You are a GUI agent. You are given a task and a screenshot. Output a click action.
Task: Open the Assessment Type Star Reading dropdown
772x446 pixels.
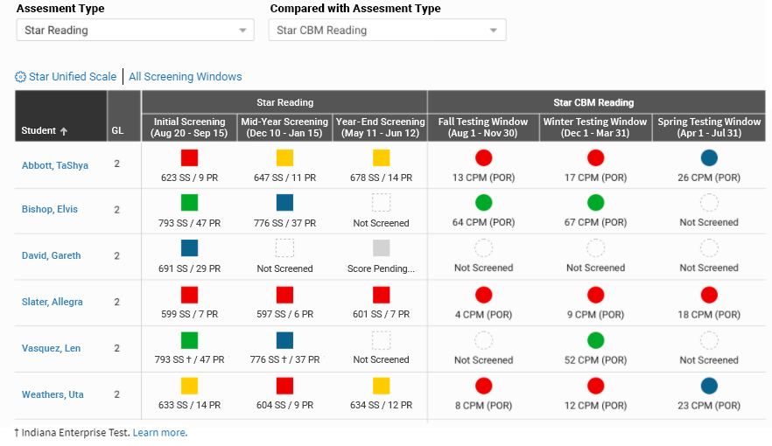136,30
